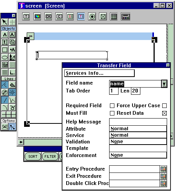Select the grid table toolbar icon
Image resolution: width=175 pixels, height=191 pixels.
pyautogui.click(x=114, y=16)
